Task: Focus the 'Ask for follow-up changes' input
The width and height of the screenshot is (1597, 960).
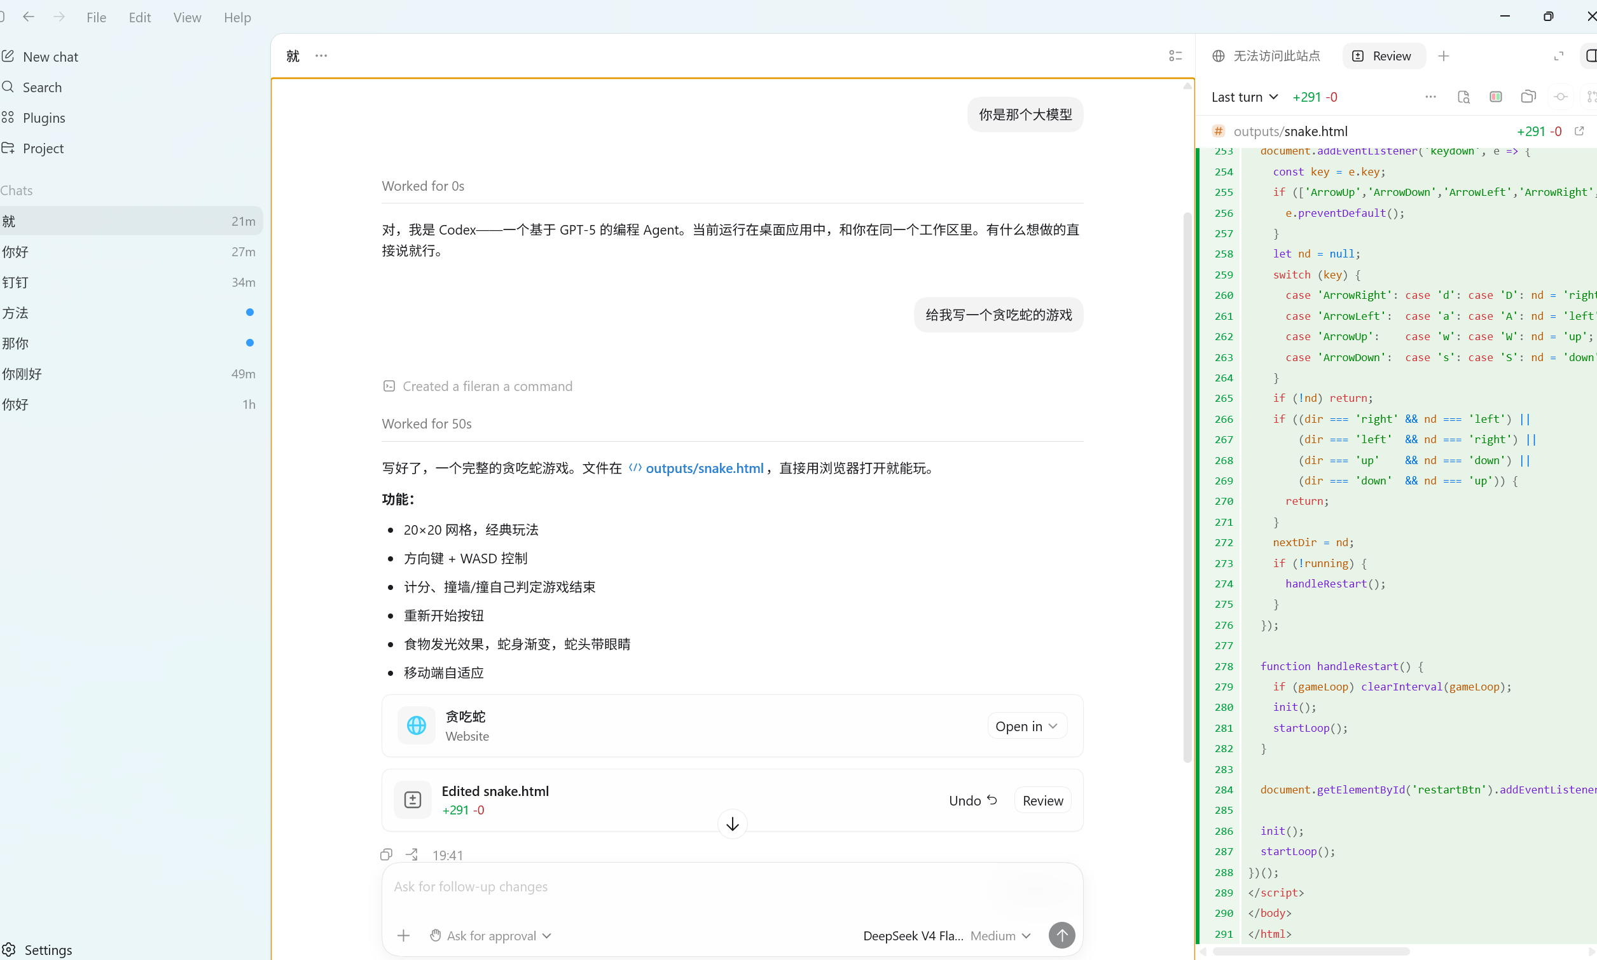Action: pyautogui.click(x=732, y=886)
